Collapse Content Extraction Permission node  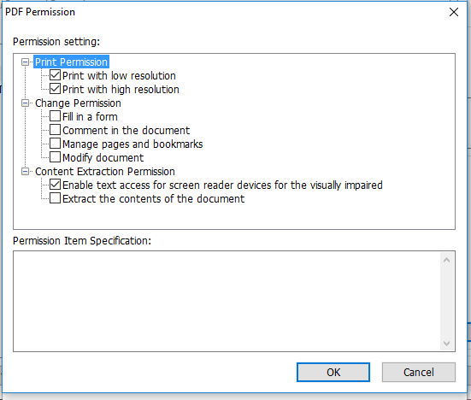click(x=26, y=172)
